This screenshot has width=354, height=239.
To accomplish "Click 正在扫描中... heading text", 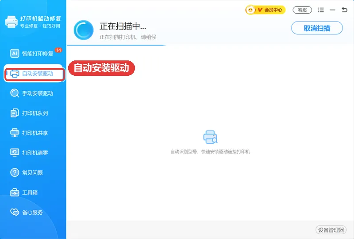I will click(123, 26).
